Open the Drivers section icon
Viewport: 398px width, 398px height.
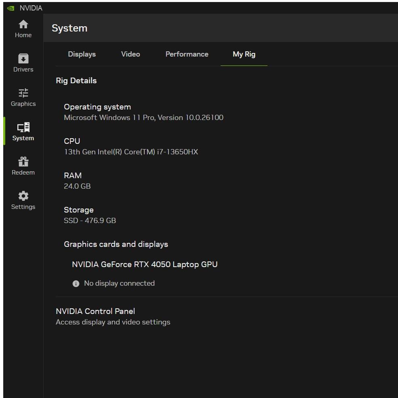click(23, 59)
